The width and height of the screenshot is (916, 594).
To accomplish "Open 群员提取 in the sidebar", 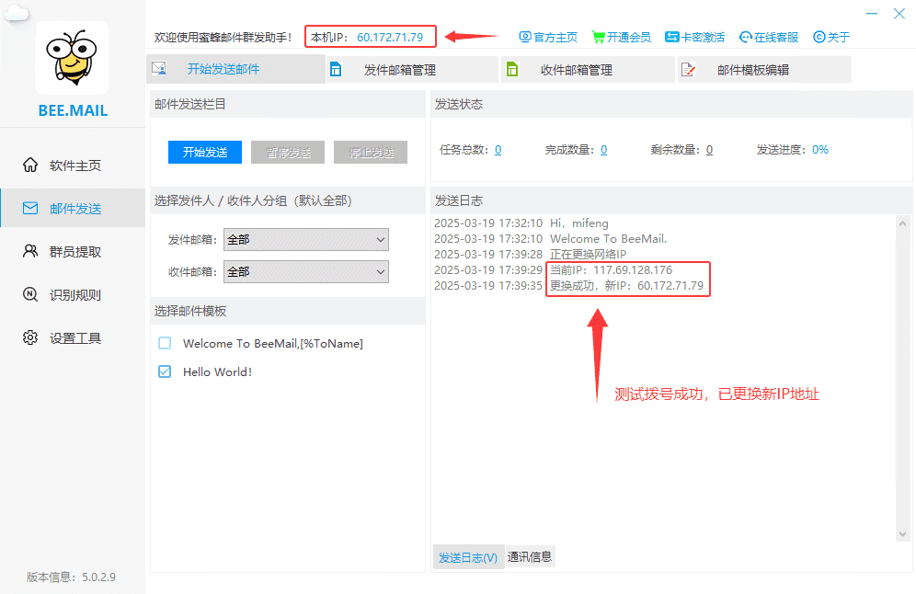I will point(73,252).
